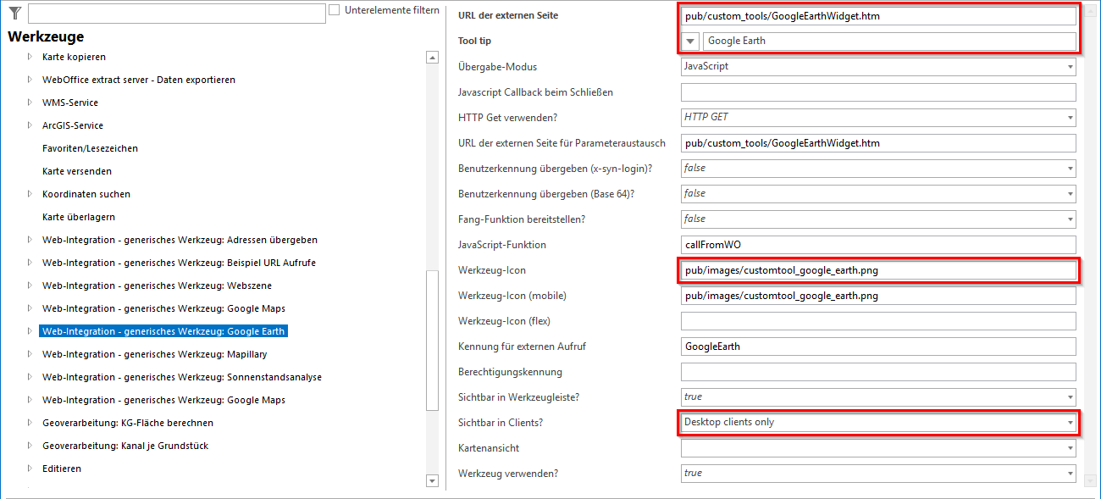This screenshot has height=499, width=1101.
Task: Open the Tool tip language dropdown arrow
Action: coord(690,41)
